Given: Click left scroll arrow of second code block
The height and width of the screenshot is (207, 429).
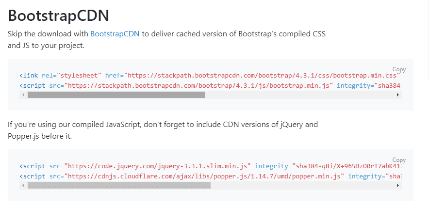Looking at the screenshot, I should tap(23, 186).
